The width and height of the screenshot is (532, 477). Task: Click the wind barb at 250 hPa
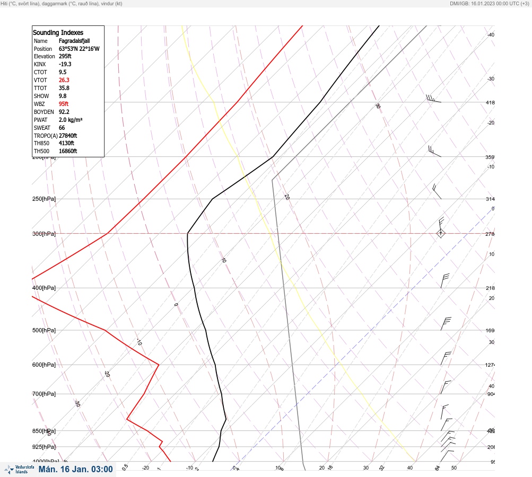[x=437, y=191]
